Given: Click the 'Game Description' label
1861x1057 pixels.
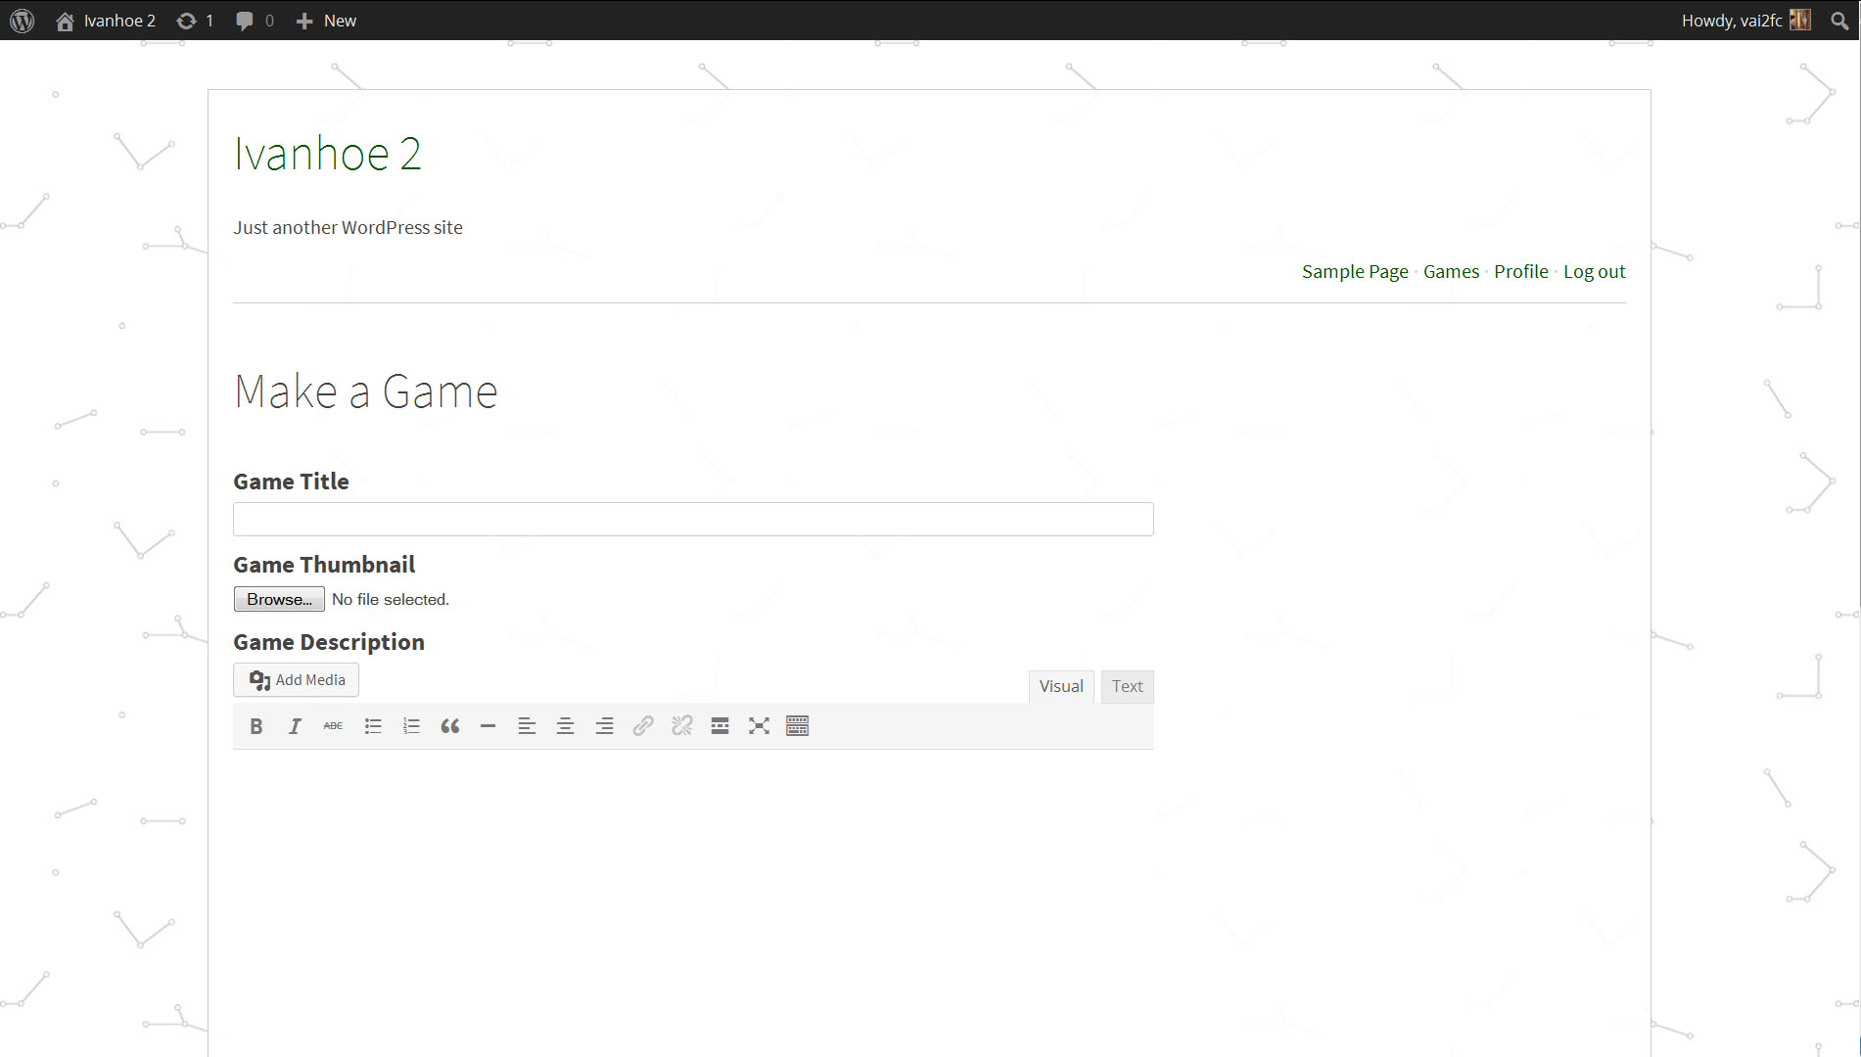Looking at the screenshot, I should click(x=329, y=642).
